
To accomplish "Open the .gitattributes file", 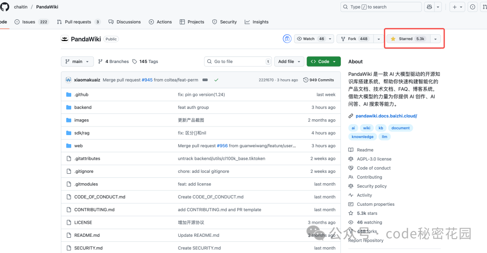I will (87, 158).
